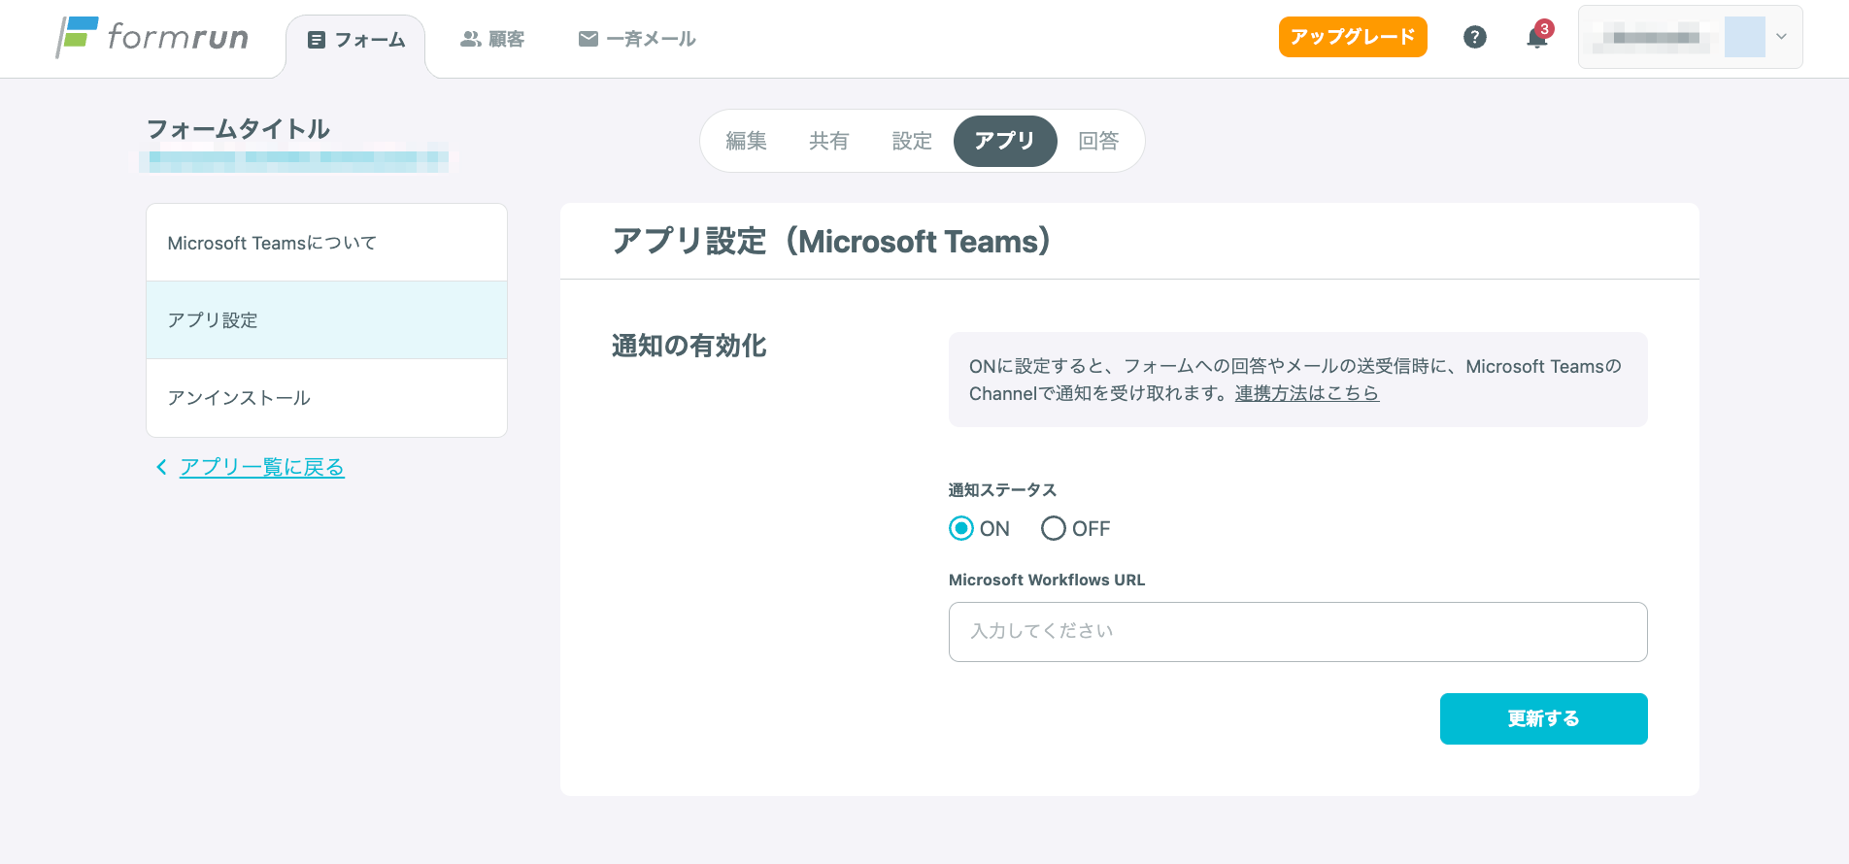Open the notifications bell icon
1849x864 pixels.
[x=1537, y=37]
